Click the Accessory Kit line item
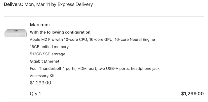The width and height of the screenshot is (208, 102). [x=42, y=76]
